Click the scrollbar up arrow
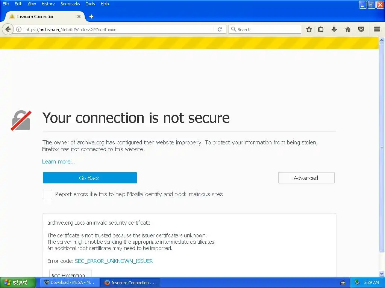The image size is (385, 288). (x=382, y=40)
